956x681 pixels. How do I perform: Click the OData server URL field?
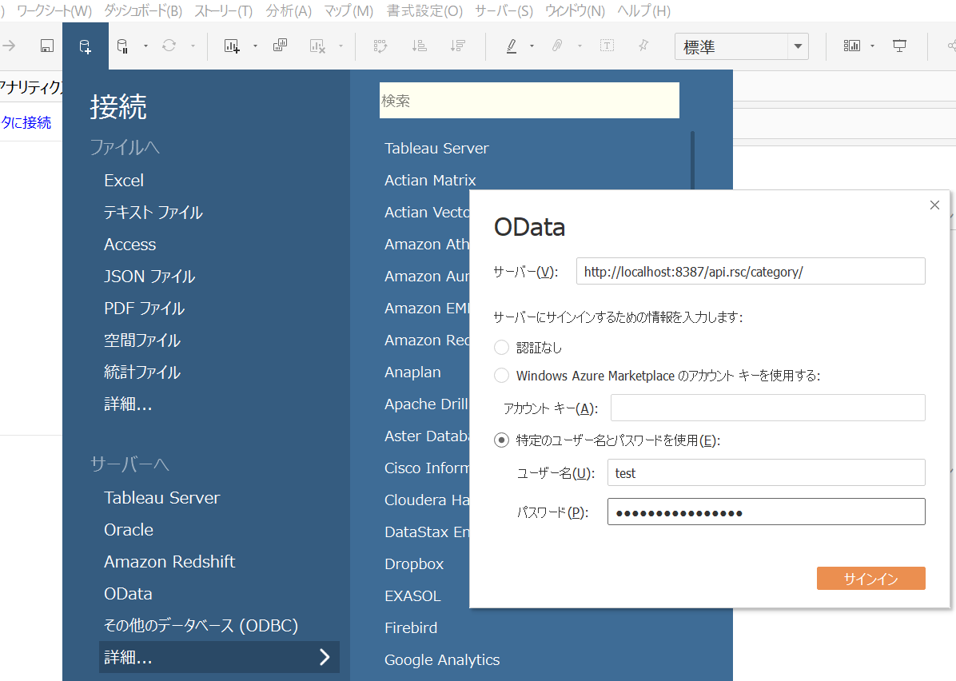(750, 271)
